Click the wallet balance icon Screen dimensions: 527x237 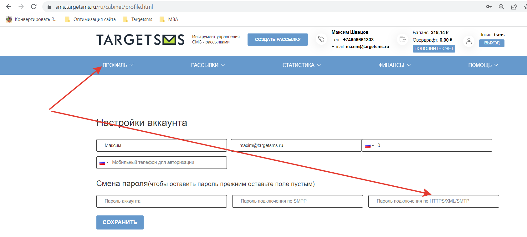click(403, 39)
